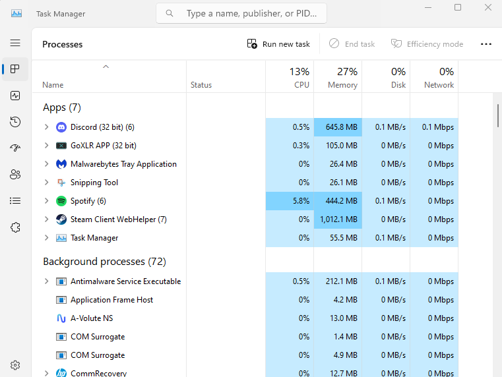Viewport: 502px width, 377px height.
Task: Open App history from sidebar
Action: [x=15, y=122]
